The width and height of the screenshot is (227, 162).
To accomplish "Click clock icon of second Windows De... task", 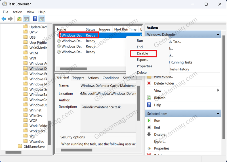I will 59,41.
